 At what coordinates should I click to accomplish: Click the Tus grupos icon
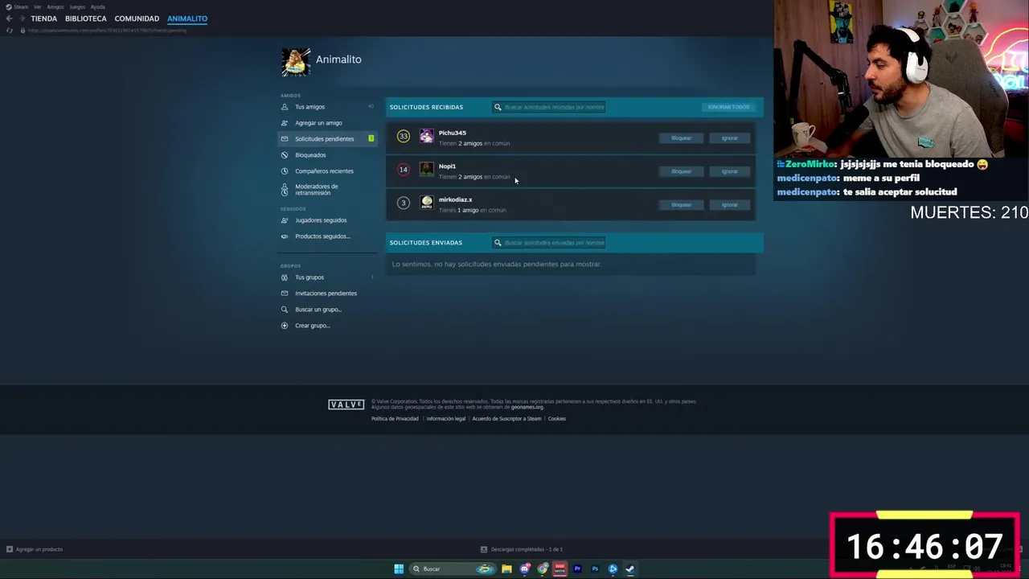285,277
